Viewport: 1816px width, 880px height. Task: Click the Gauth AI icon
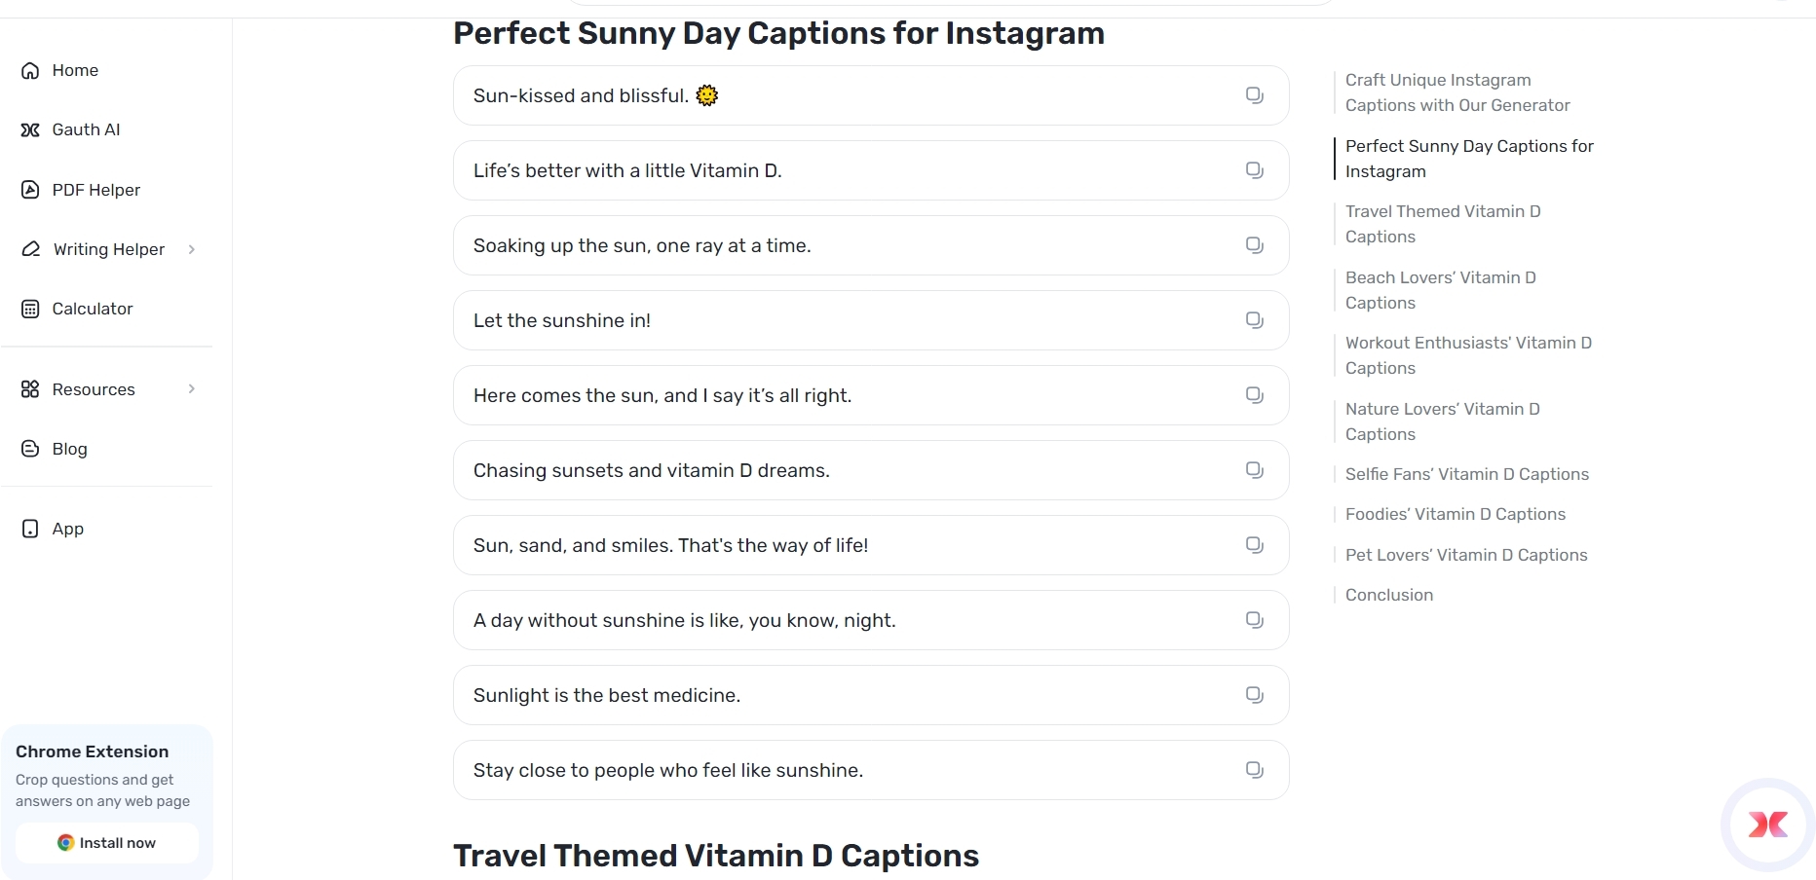coord(30,129)
